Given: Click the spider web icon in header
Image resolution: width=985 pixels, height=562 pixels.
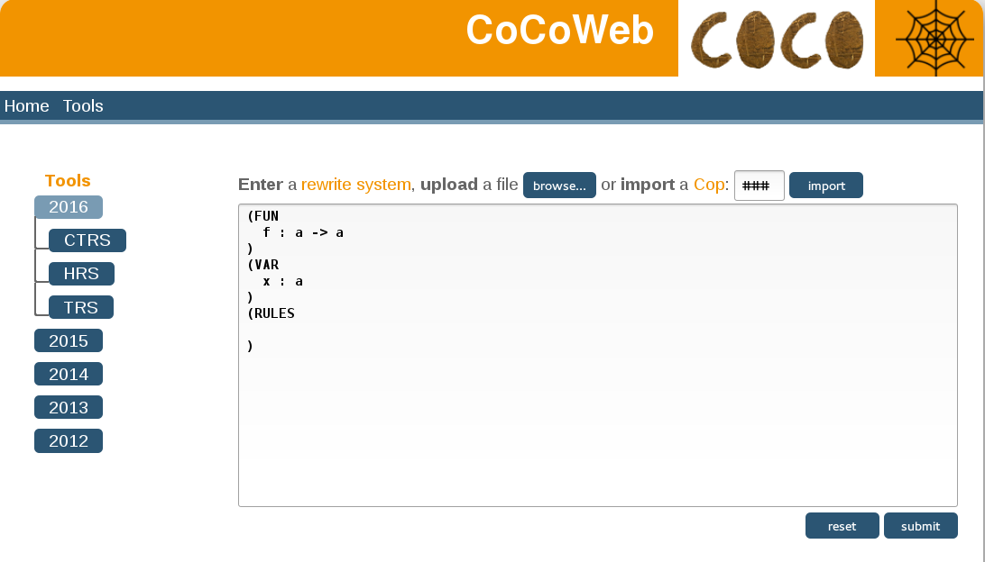Looking at the screenshot, I should pos(936,38).
